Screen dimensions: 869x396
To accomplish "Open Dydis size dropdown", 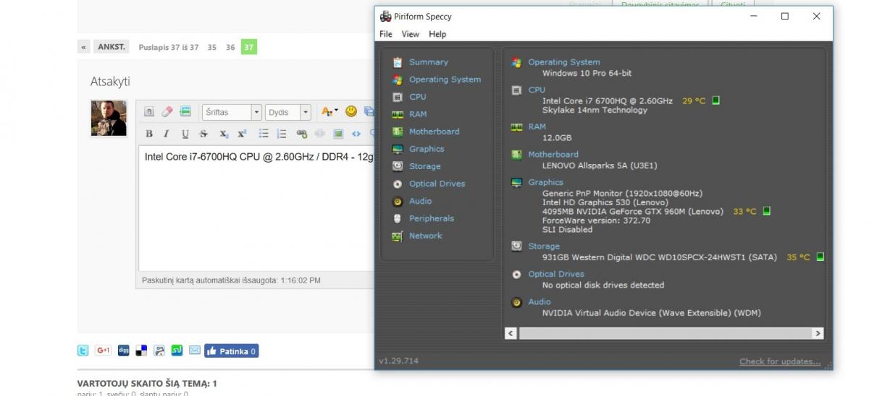I will click(x=288, y=112).
